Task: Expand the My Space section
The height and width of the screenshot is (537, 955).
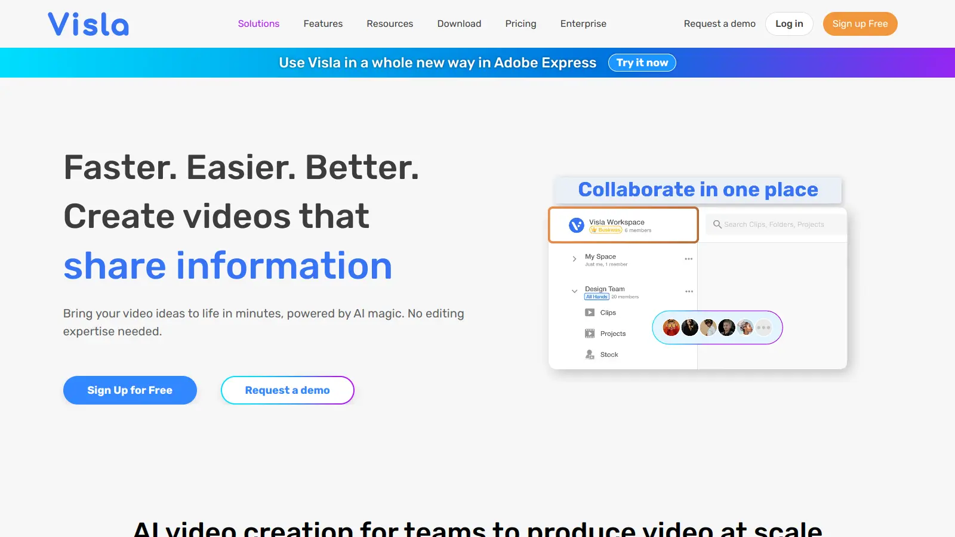Action: coord(574,258)
